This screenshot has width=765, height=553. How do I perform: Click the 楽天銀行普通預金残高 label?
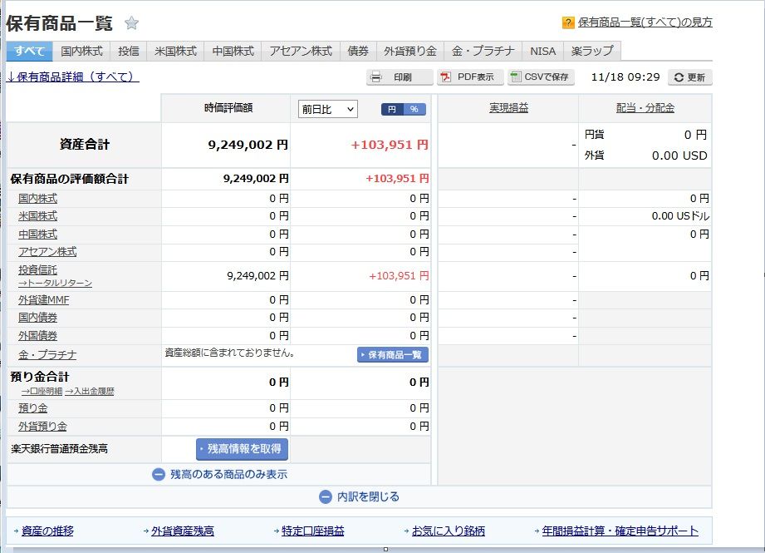coord(60,449)
